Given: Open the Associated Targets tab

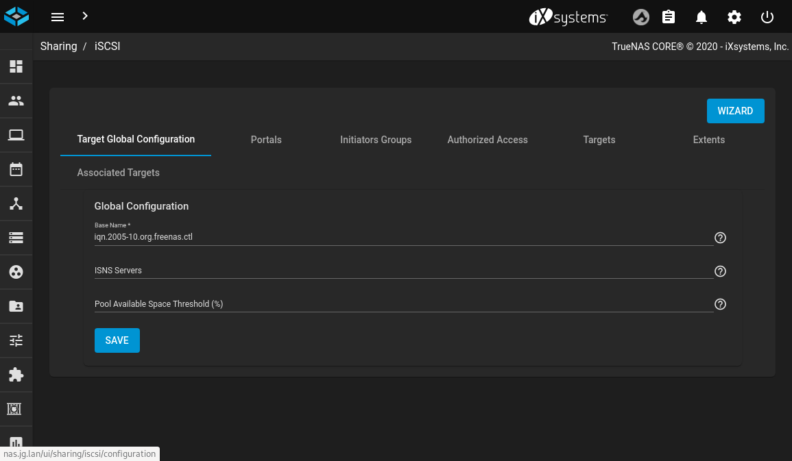Looking at the screenshot, I should [x=118, y=173].
